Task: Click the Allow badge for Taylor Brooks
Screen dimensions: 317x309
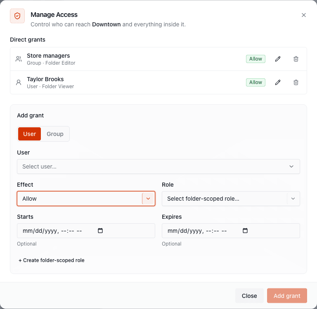Action: point(255,82)
